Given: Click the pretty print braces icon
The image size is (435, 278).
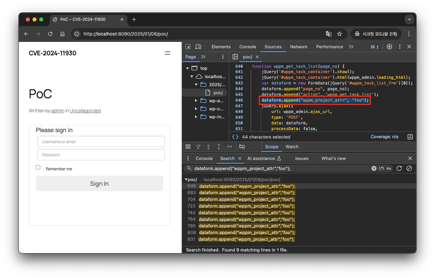Looking at the screenshot, I should [x=235, y=137].
